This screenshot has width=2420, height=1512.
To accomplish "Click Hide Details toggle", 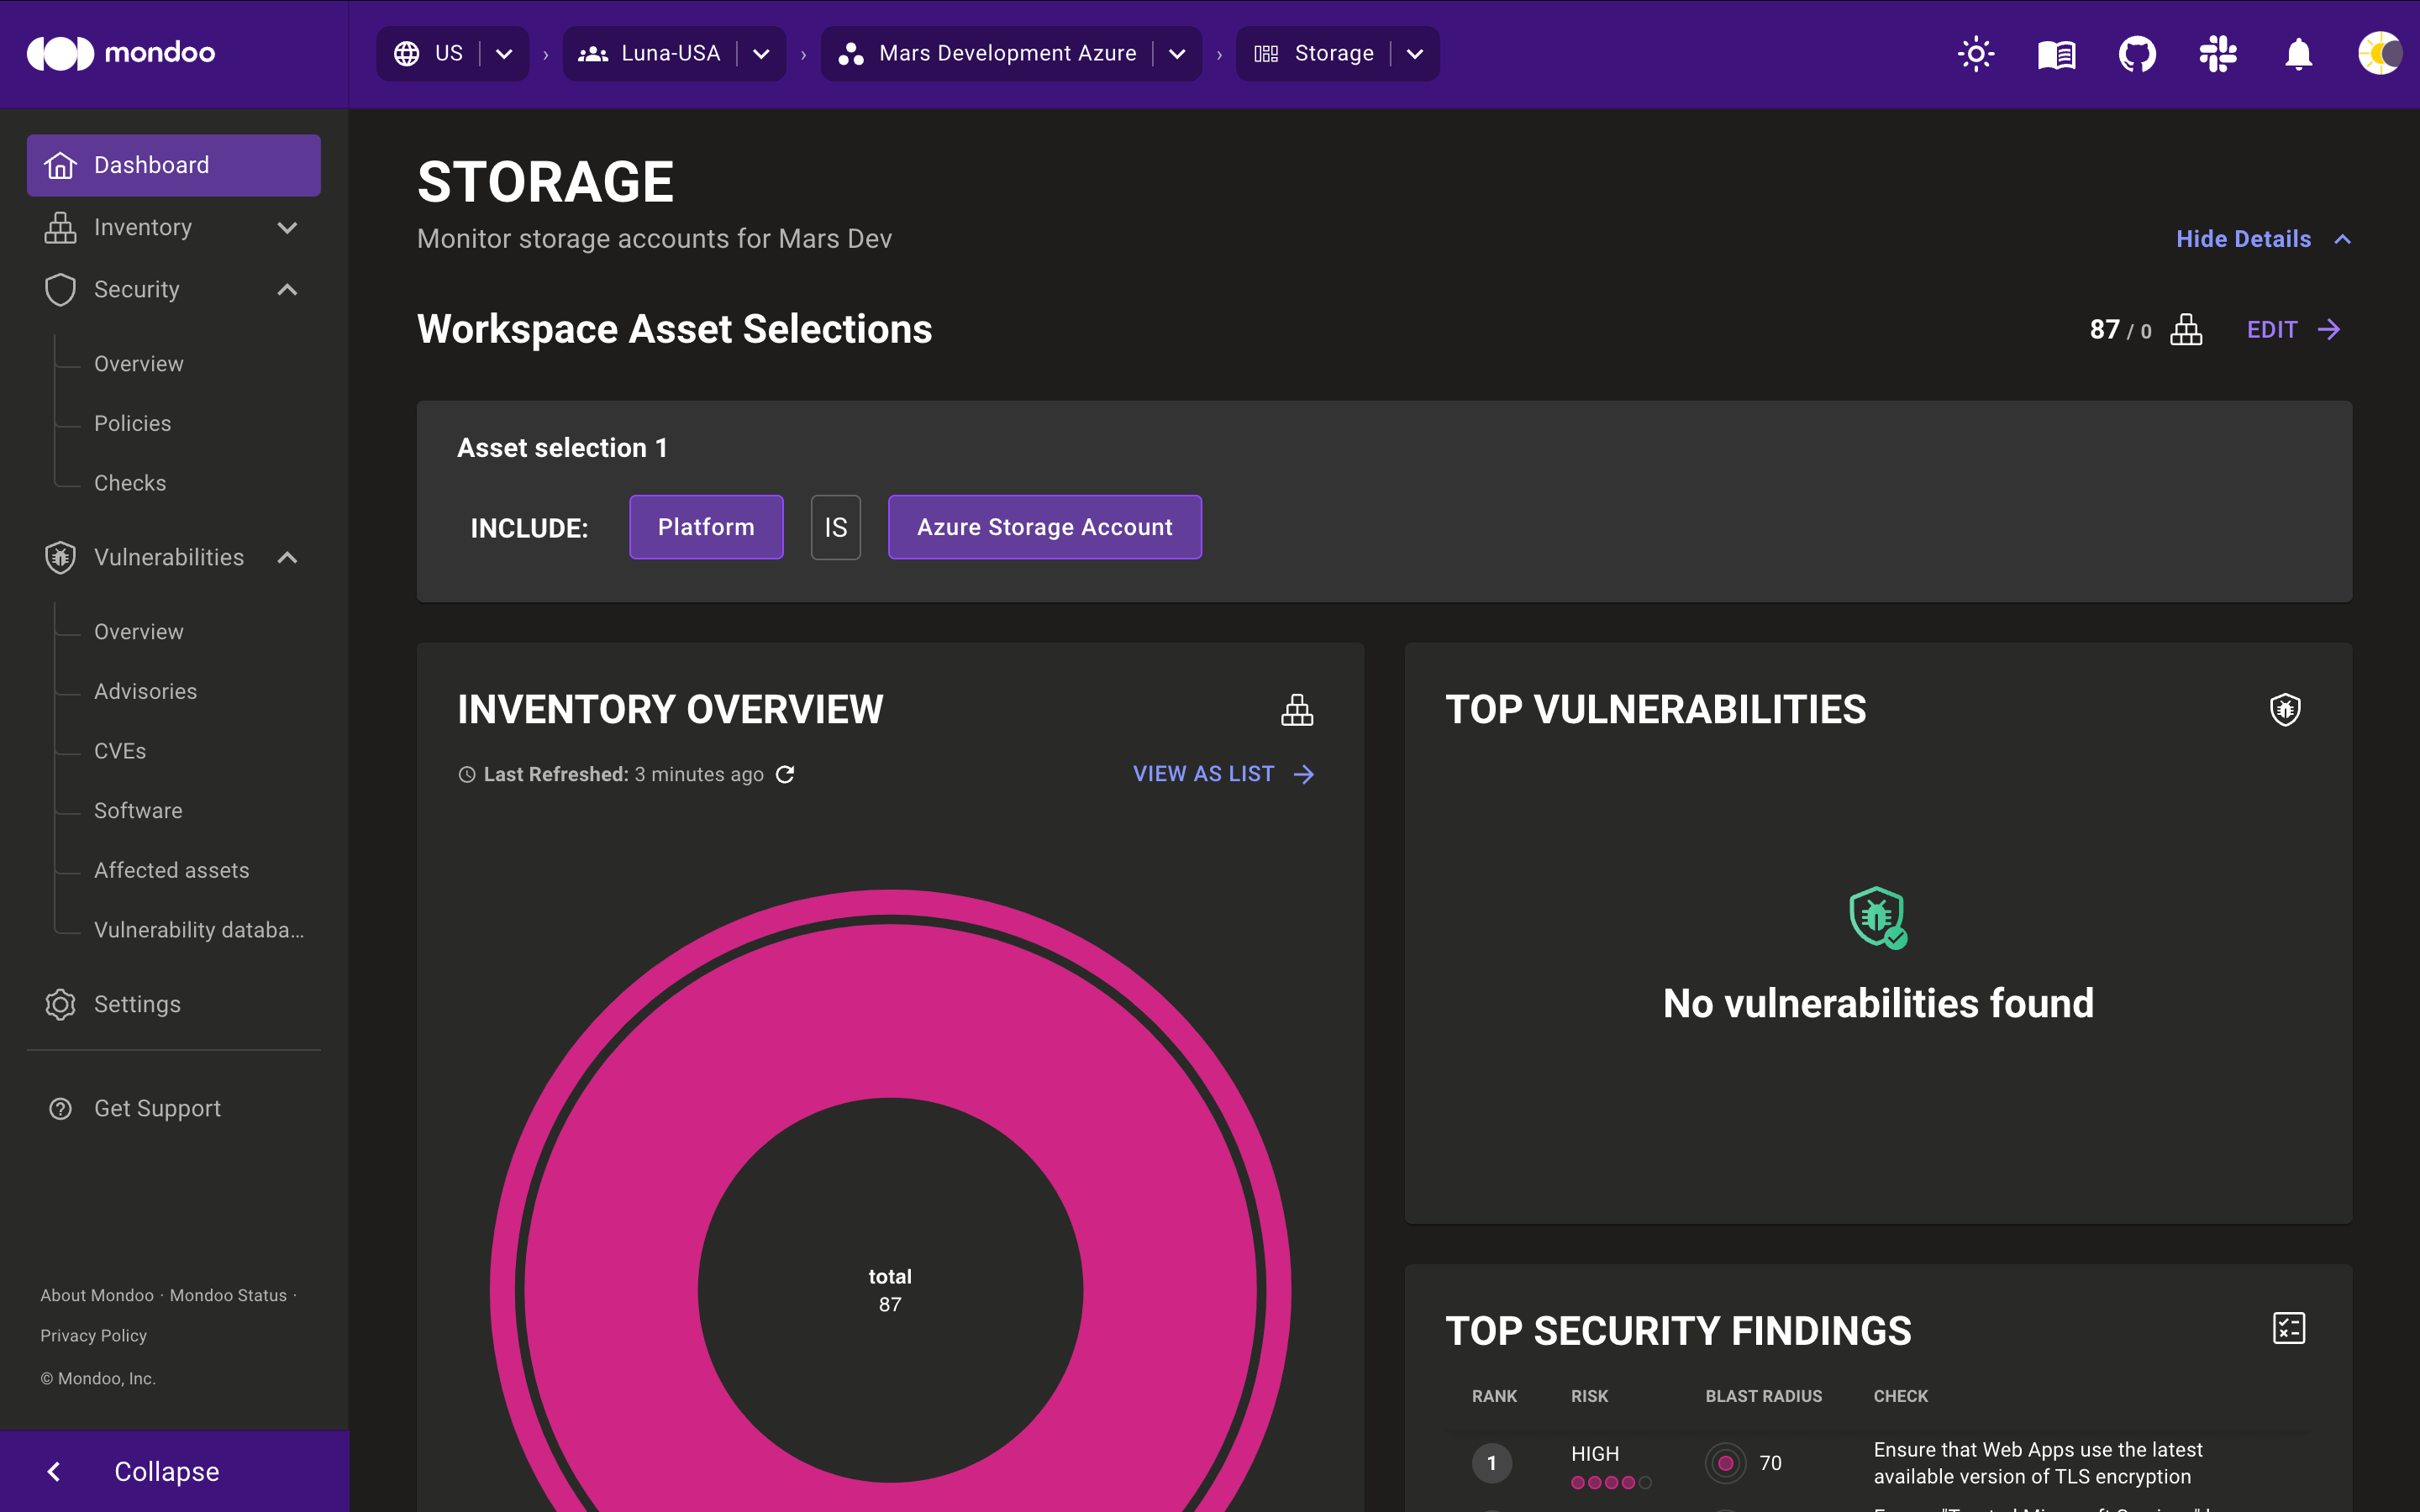I will coord(2258,239).
